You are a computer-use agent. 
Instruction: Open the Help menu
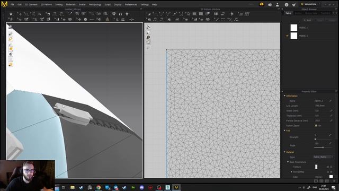click(x=154, y=5)
